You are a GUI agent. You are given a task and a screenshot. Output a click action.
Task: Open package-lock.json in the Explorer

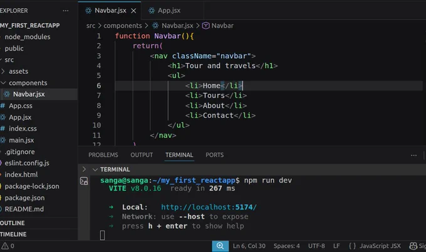[32, 186]
